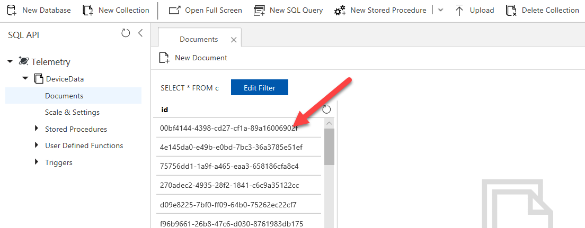This screenshot has width=585, height=228.
Task: Click the Telemetry database planet icon
Action: point(24,61)
